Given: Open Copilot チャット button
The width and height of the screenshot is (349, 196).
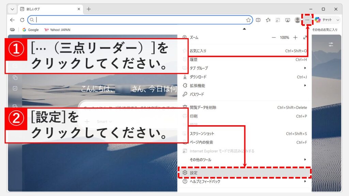Looking at the screenshot, I should click(324, 20).
